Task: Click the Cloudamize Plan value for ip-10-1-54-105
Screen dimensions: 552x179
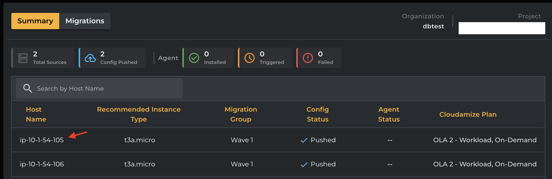Action: pyautogui.click(x=485, y=140)
